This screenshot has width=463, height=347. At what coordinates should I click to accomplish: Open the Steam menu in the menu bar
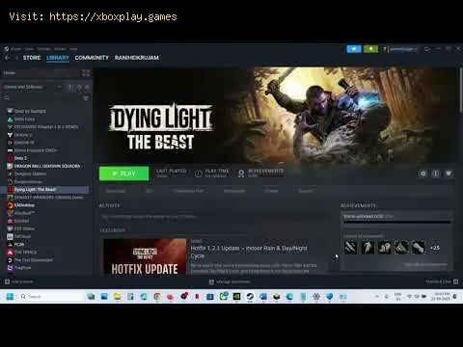click(x=15, y=49)
